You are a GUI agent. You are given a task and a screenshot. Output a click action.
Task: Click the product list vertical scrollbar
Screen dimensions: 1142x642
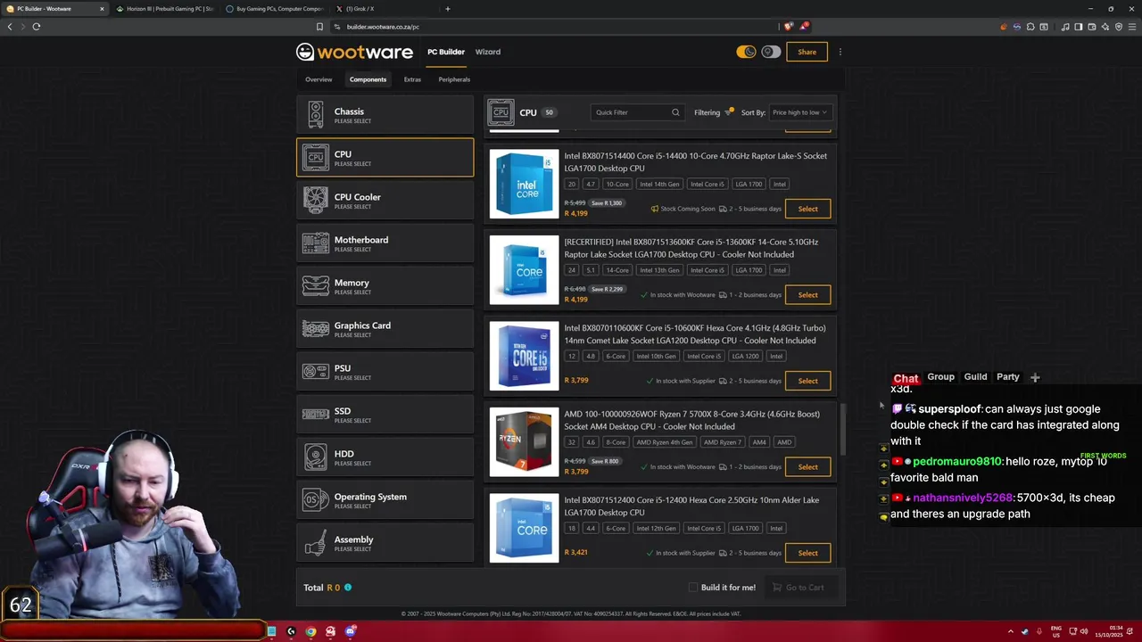point(843,430)
